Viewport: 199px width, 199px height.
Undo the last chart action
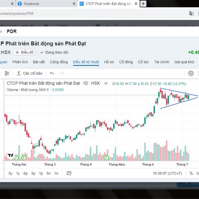[52, 73]
